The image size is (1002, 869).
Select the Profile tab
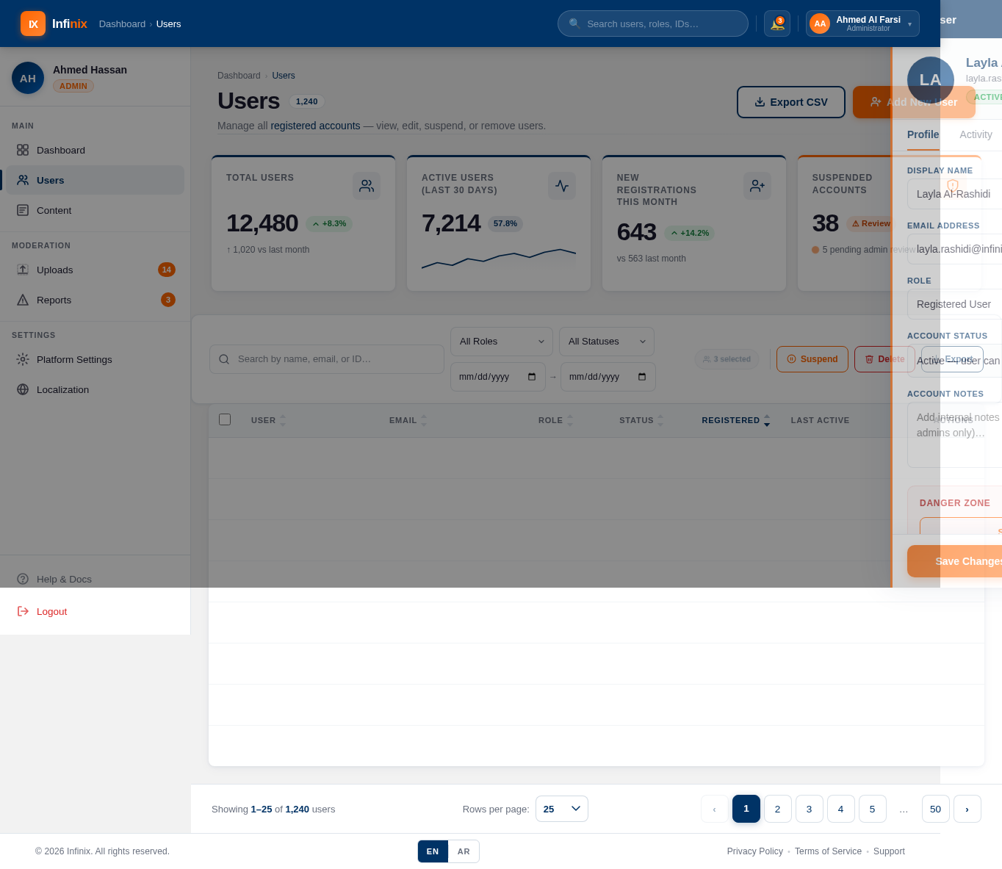923,134
